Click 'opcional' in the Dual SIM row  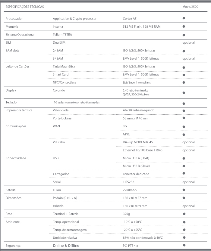[x=188, y=42]
